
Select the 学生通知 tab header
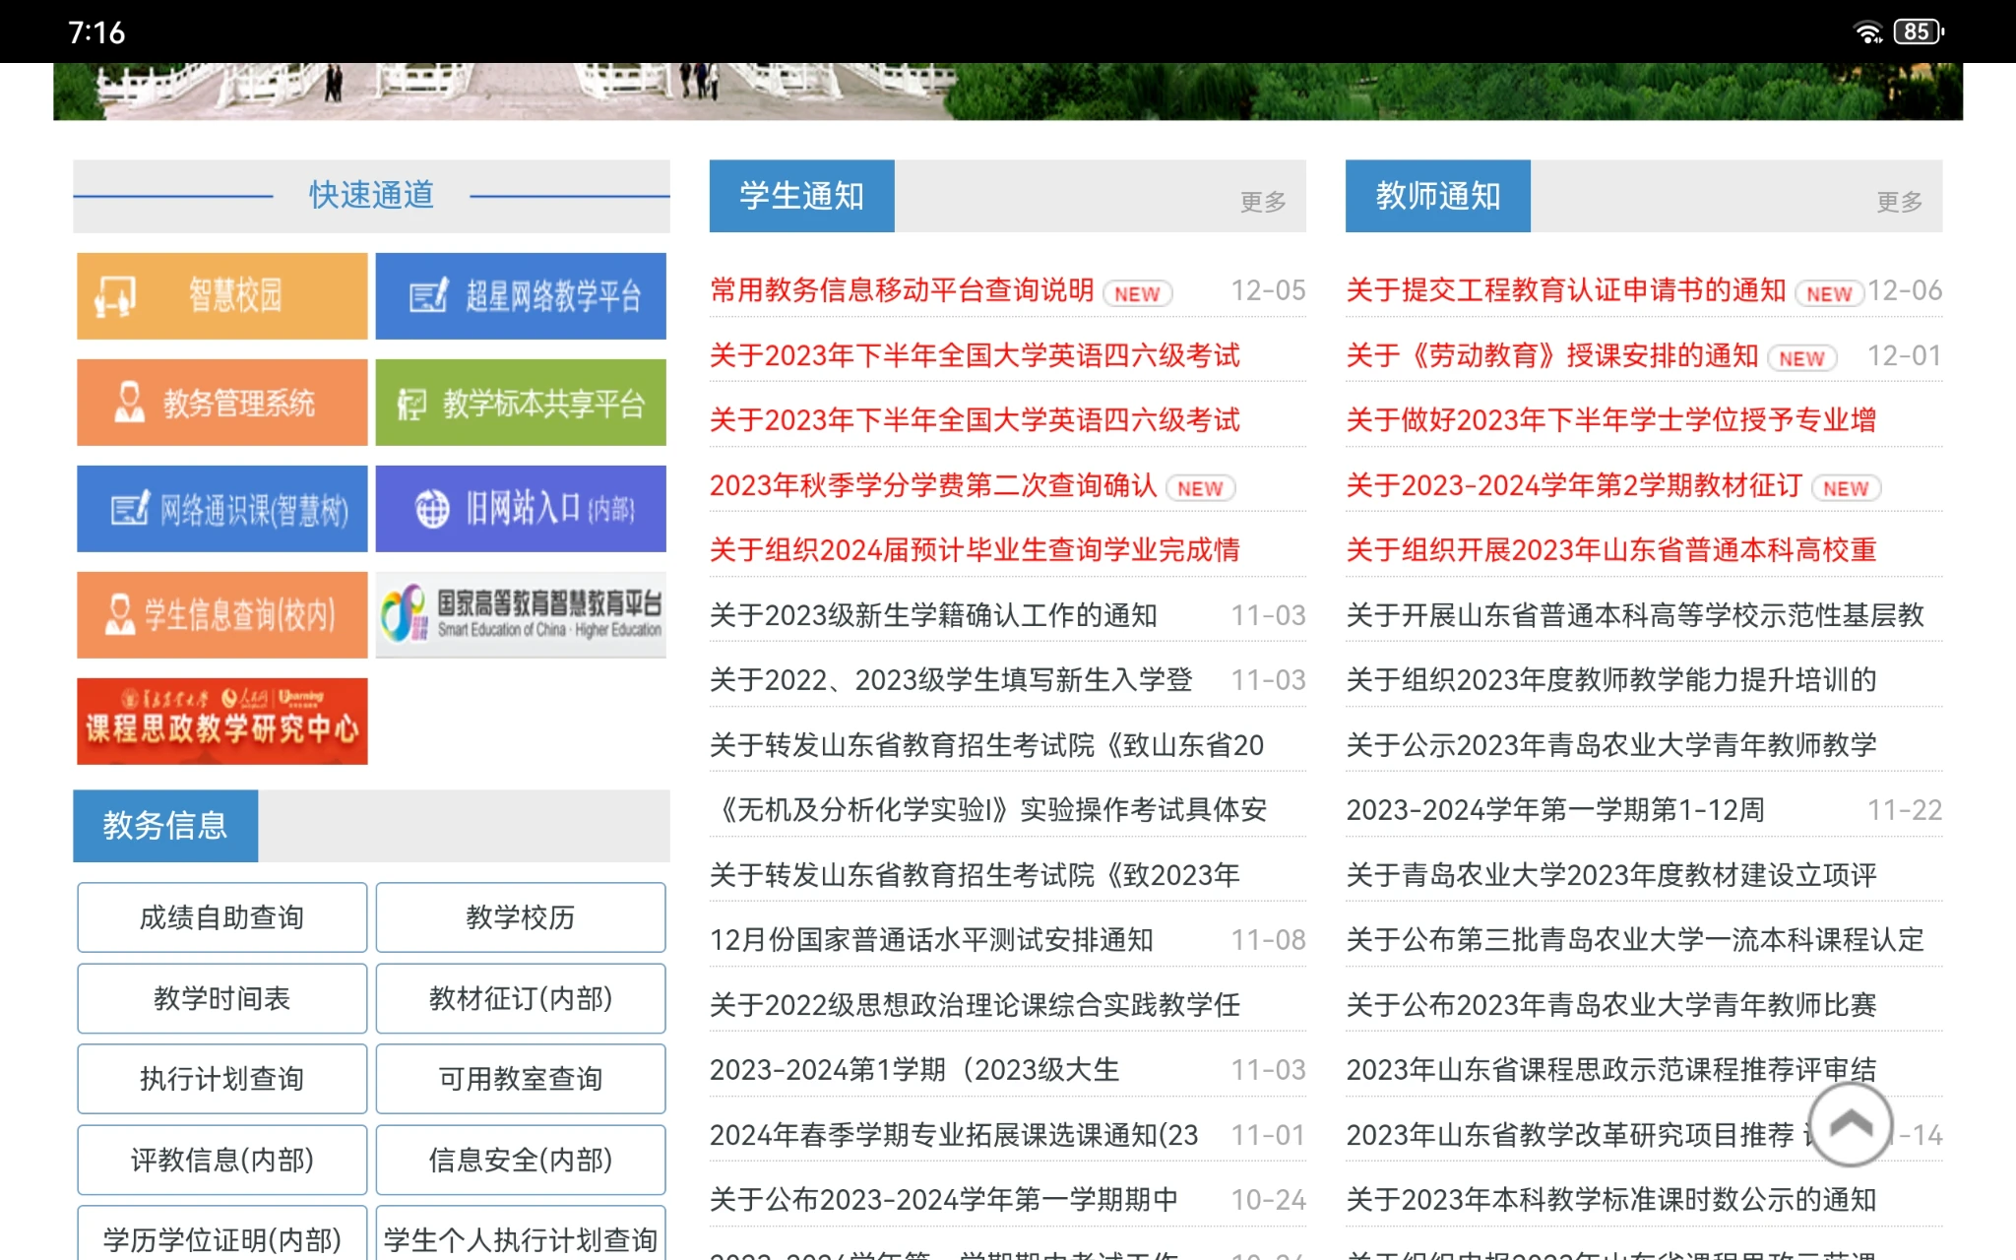(801, 196)
